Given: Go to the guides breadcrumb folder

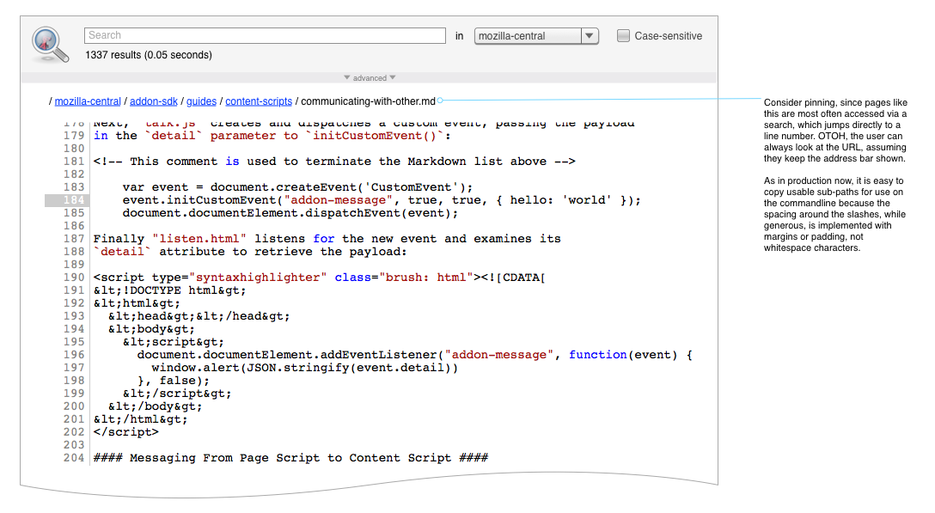Looking at the screenshot, I should (202, 101).
